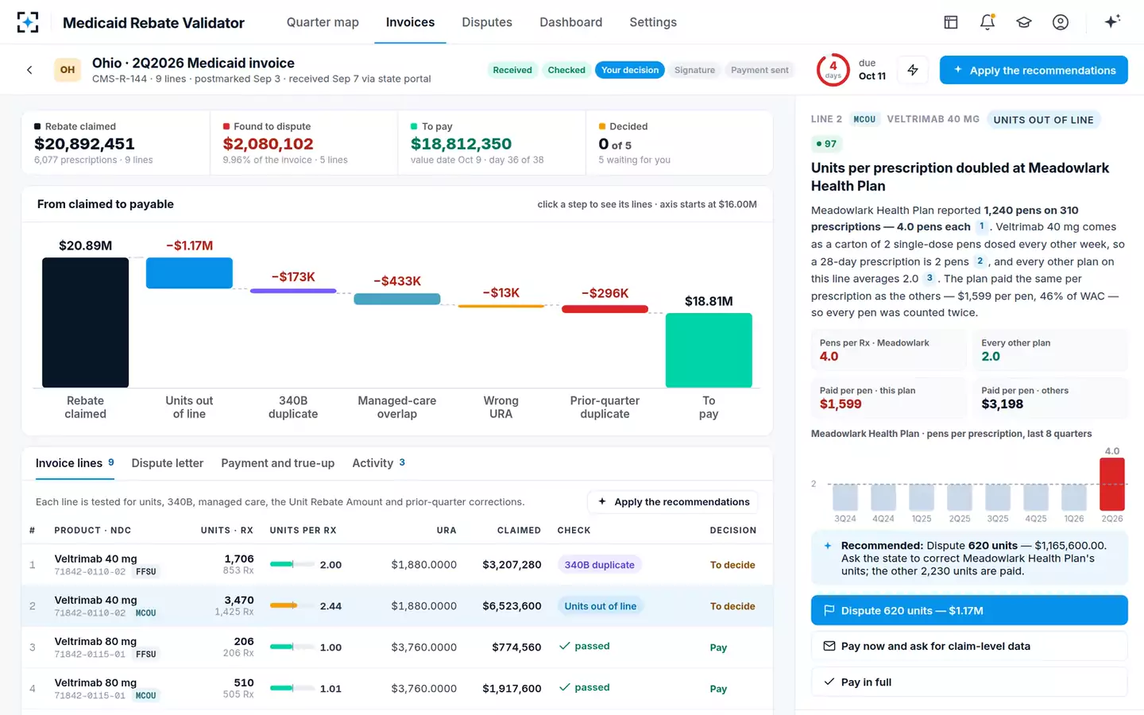This screenshot has height=715, width=1144.
Task: Click the OH state badge
Action: click(x=68, y=70)
